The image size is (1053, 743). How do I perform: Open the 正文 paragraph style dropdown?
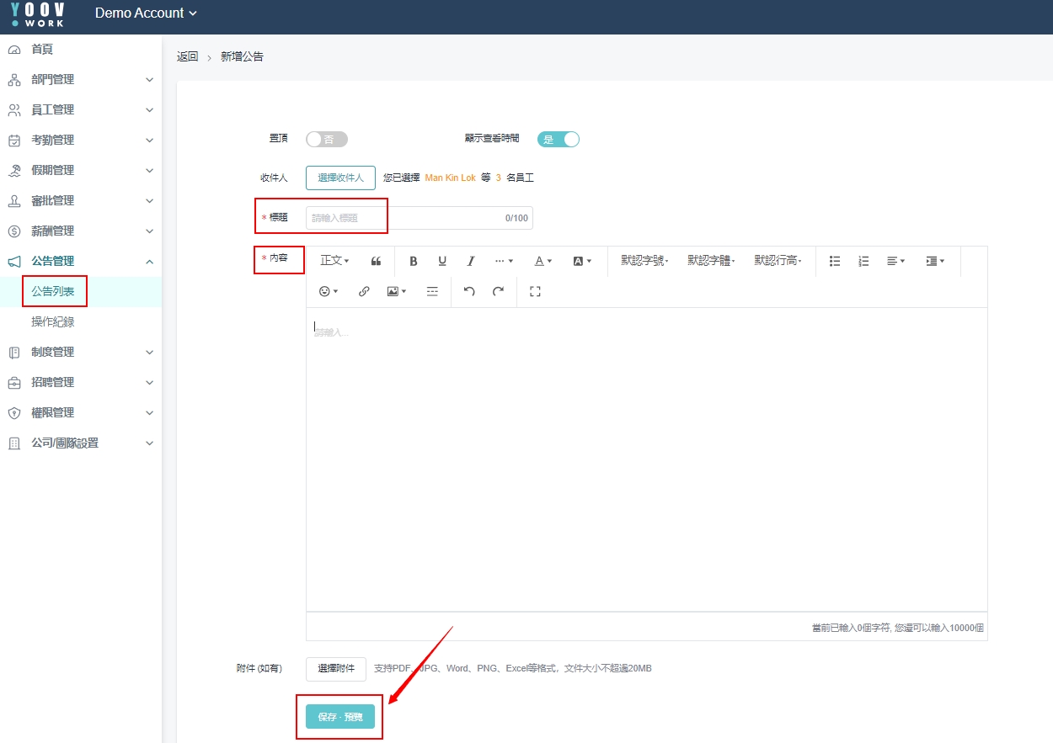[334, 261]
